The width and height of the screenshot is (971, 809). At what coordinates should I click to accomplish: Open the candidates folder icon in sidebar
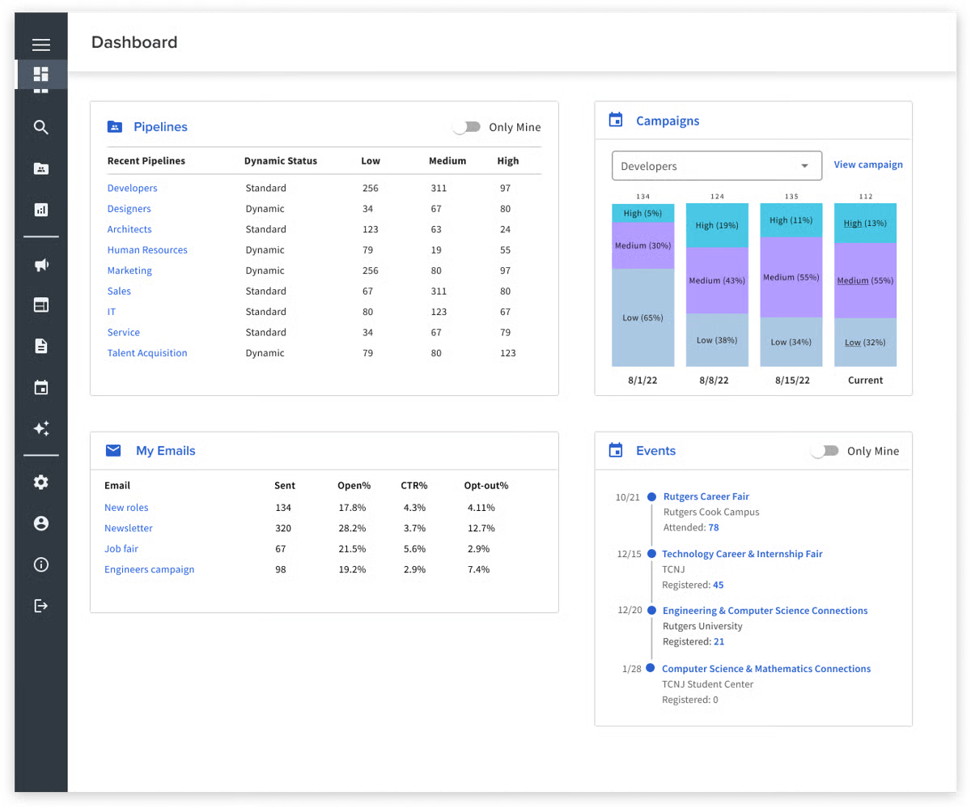pyautogui.click(x=40, y=168)
